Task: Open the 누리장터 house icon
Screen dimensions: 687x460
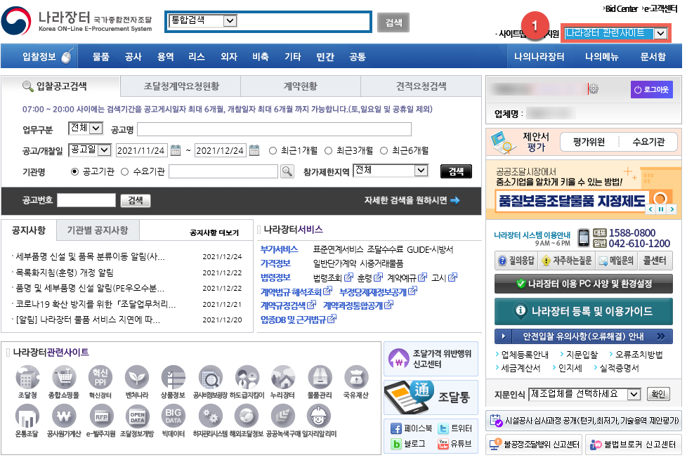Action: click(x=283, y=377)
